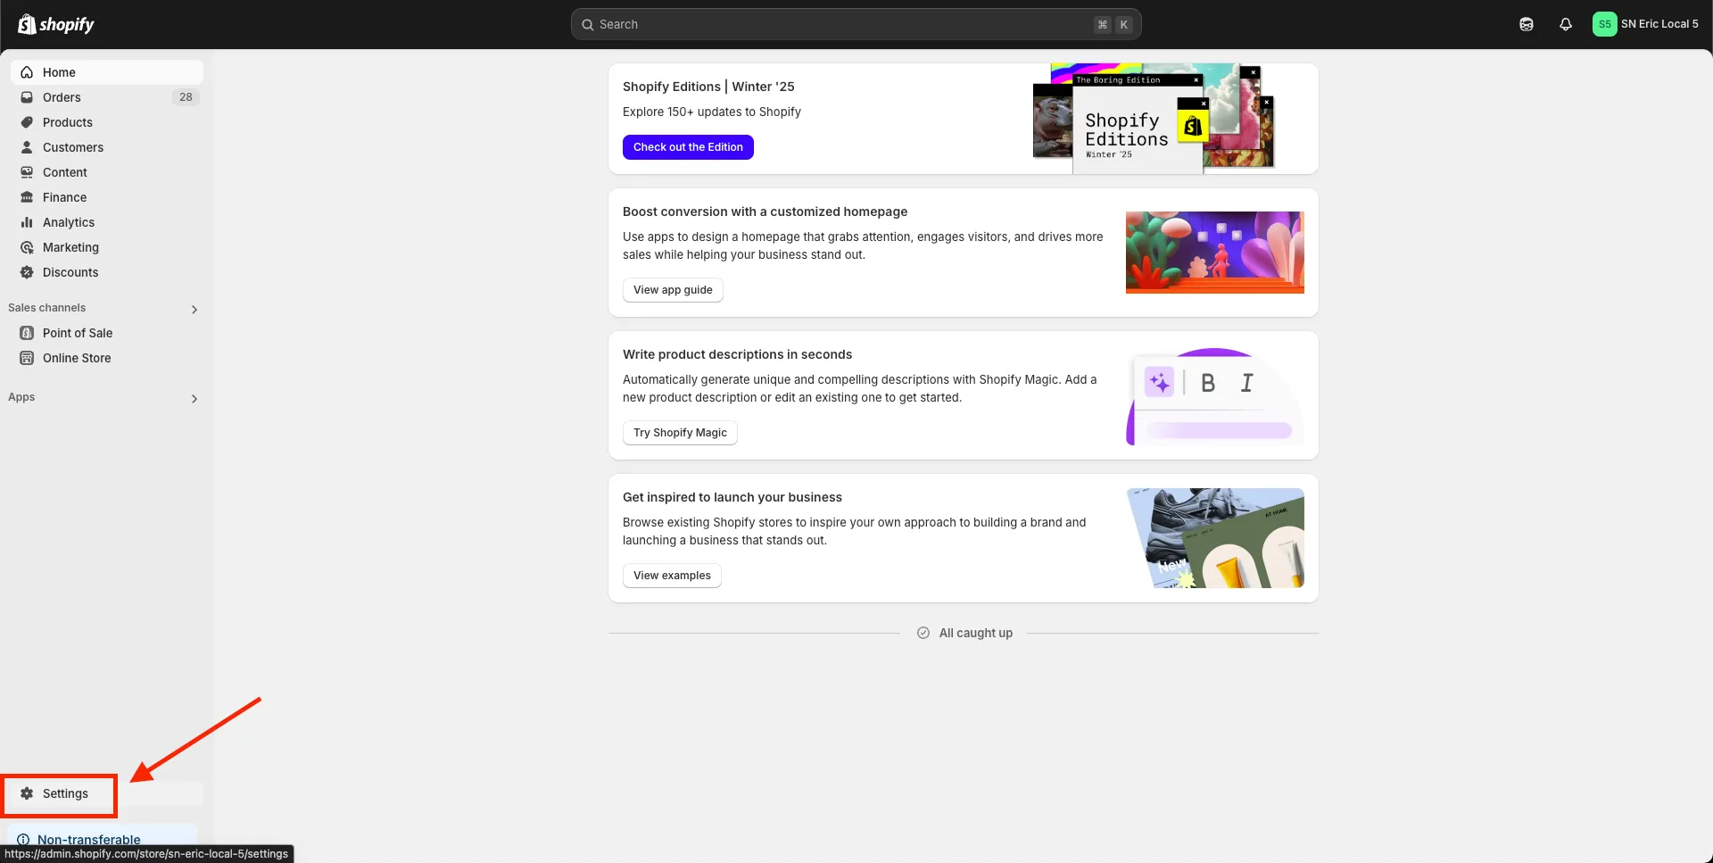Click the Settings gear icon
The image size is (1713, 863).
[x=27, y=793]
